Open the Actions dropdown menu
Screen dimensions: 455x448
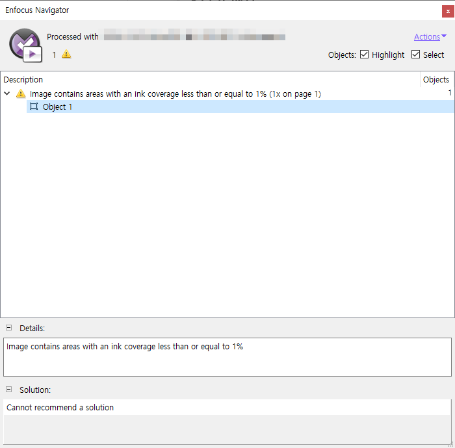coord(430,37)
